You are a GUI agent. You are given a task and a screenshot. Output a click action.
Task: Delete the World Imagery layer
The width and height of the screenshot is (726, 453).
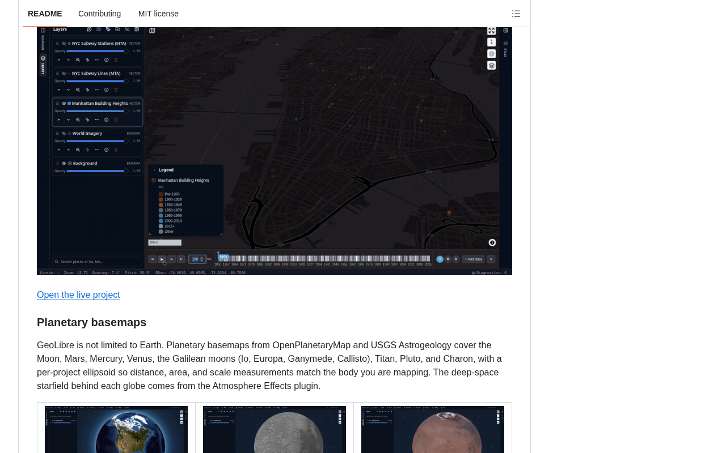pyautogui.click(x=116, y=149)
